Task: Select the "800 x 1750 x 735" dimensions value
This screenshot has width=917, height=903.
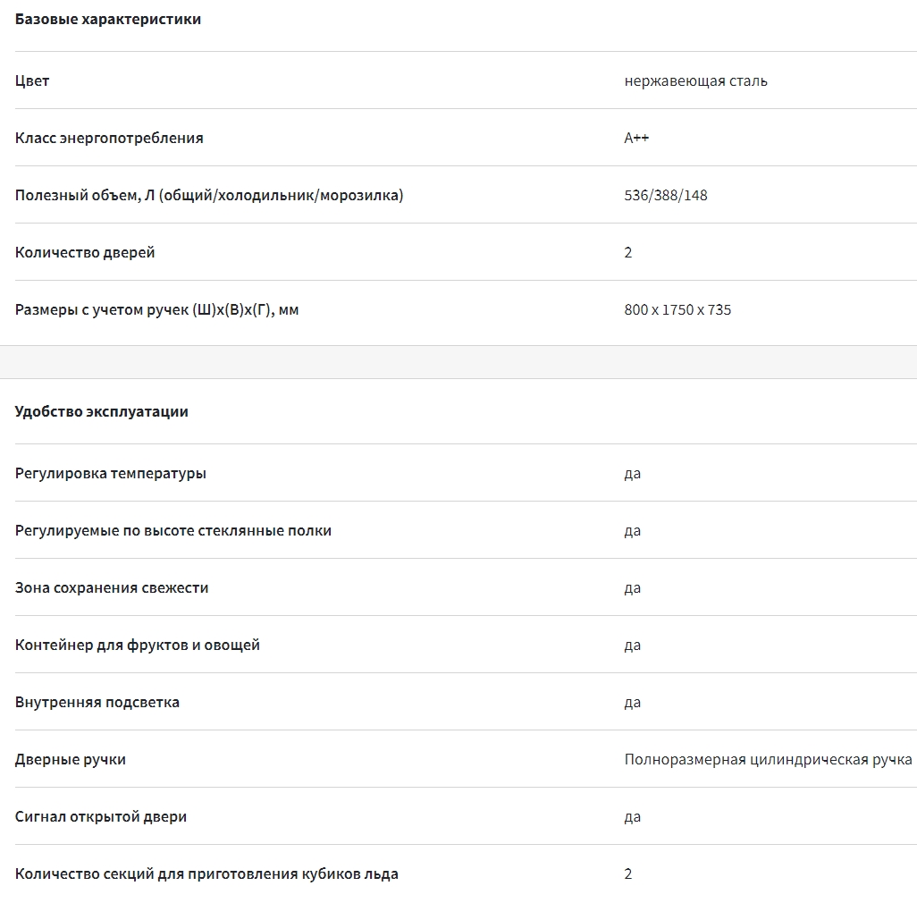Action: coord(677,310)
